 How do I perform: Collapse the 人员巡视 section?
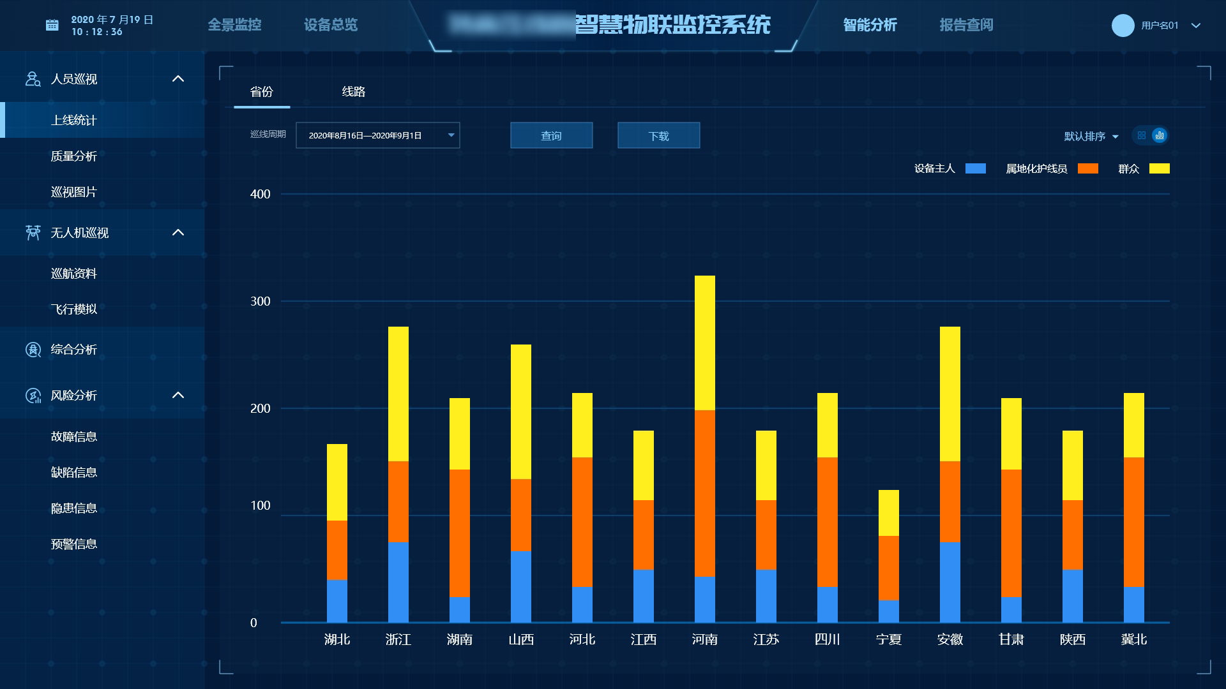pos(178,78)
